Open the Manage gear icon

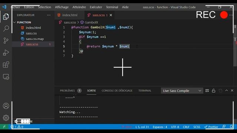click(6, 118)
